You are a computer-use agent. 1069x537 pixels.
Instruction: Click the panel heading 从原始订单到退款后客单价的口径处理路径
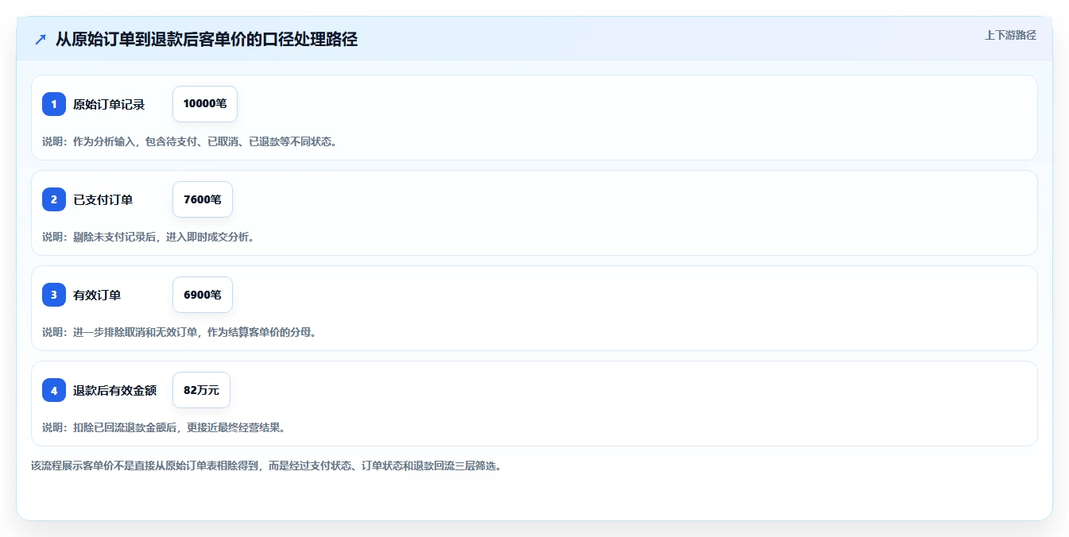click(207, 40)
